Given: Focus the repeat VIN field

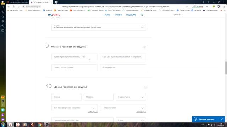Looking at the screenshot, I should pyautogui.click(x=123, y=57).
